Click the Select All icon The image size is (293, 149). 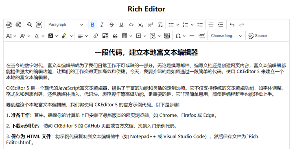(x=39, y=24)
